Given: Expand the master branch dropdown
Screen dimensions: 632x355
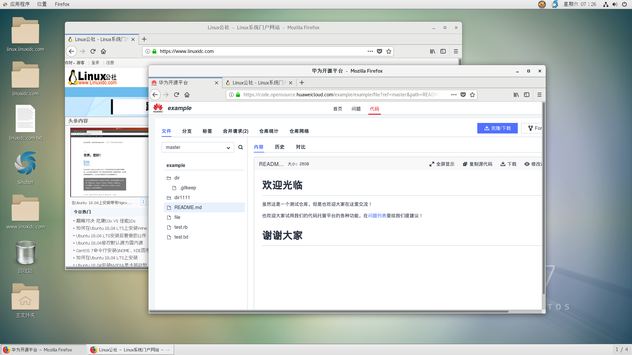Looking at the screenshot, I should (197, 147).
